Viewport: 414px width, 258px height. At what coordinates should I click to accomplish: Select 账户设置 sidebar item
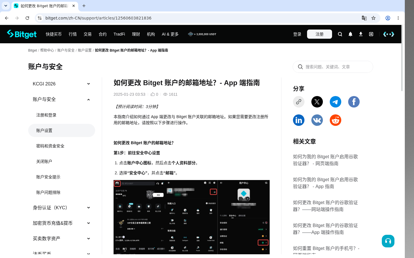(x=62, y=130)
